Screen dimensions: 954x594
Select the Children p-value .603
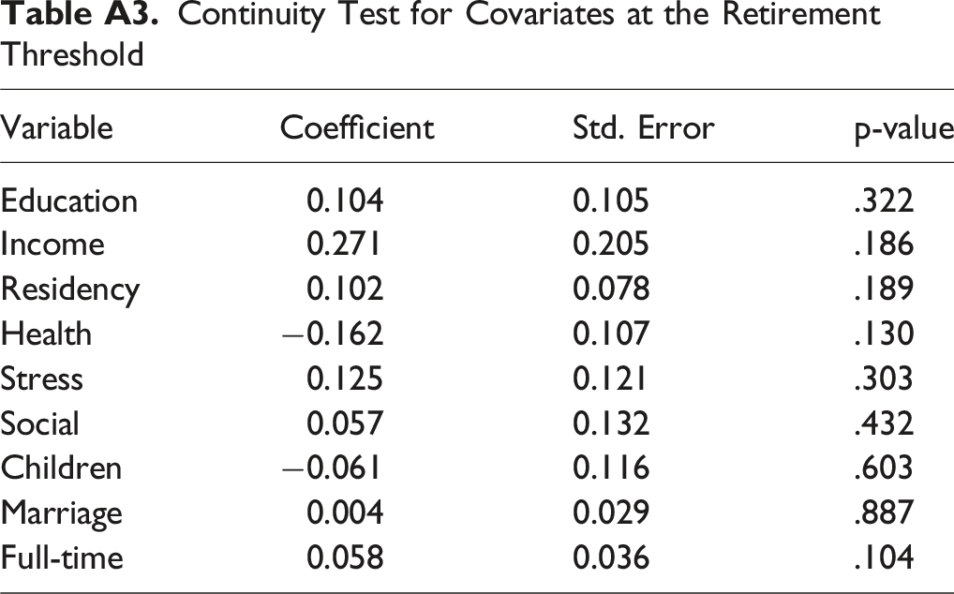pyautogui.click(x=884, y=468)
